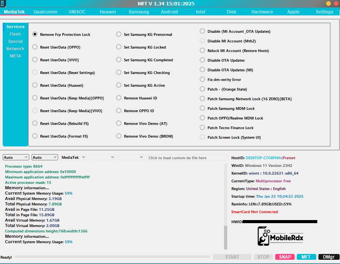This screenshot has height=264, width=340.
Task: Open the Apple tab
Action: pos(293,12)
